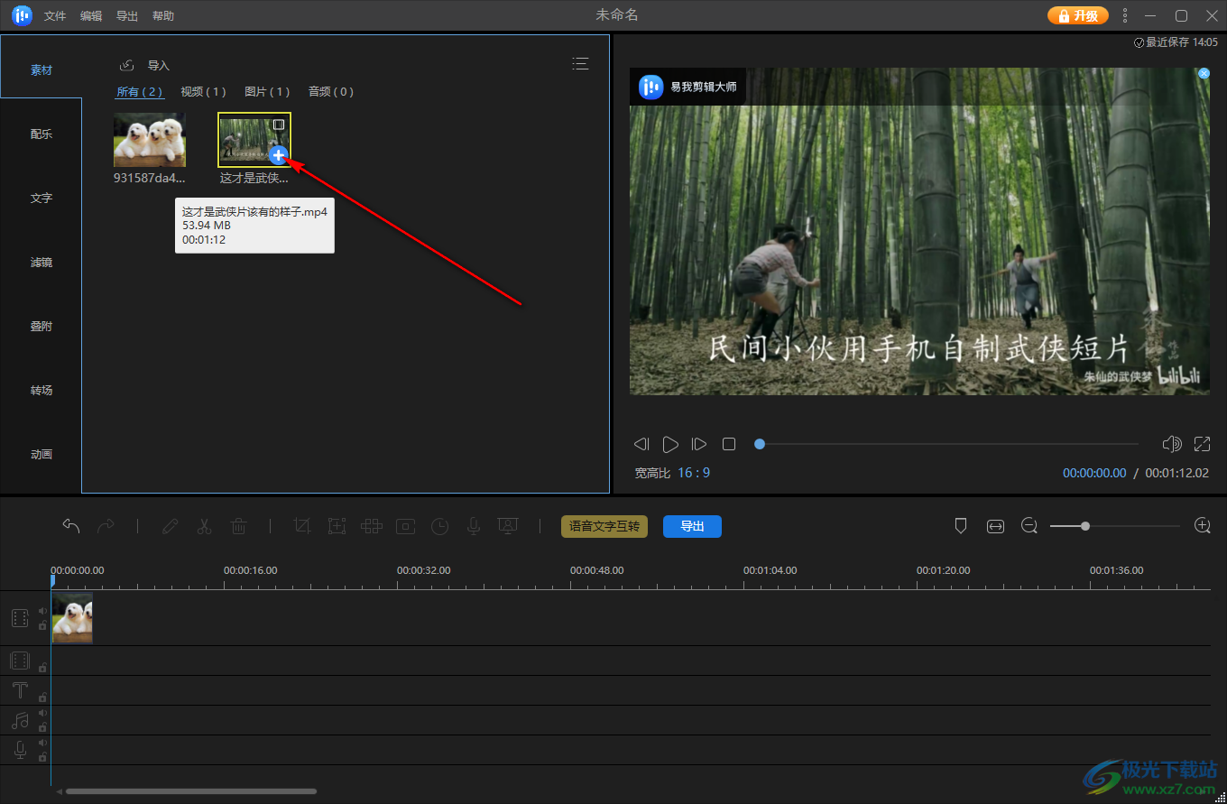Select the crop tool in timeline toolbar
Screen dimensions: 1227x804
pyautogui.click(x=302, y=526)
